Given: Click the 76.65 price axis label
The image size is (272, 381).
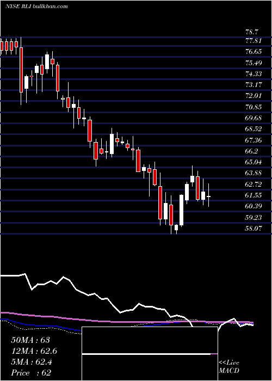Looking at the screenshot, I should click(254, 52).
